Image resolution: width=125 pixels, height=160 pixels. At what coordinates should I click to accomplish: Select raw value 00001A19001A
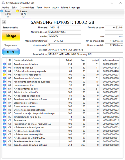(x=111, y=117)
